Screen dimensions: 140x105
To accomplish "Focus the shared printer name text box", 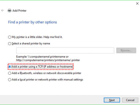I will [x=65, y=50].
